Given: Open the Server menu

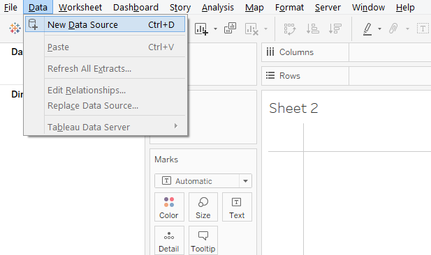Looking at the screenshot, I should pyautogui.click(x=328, y=8).
